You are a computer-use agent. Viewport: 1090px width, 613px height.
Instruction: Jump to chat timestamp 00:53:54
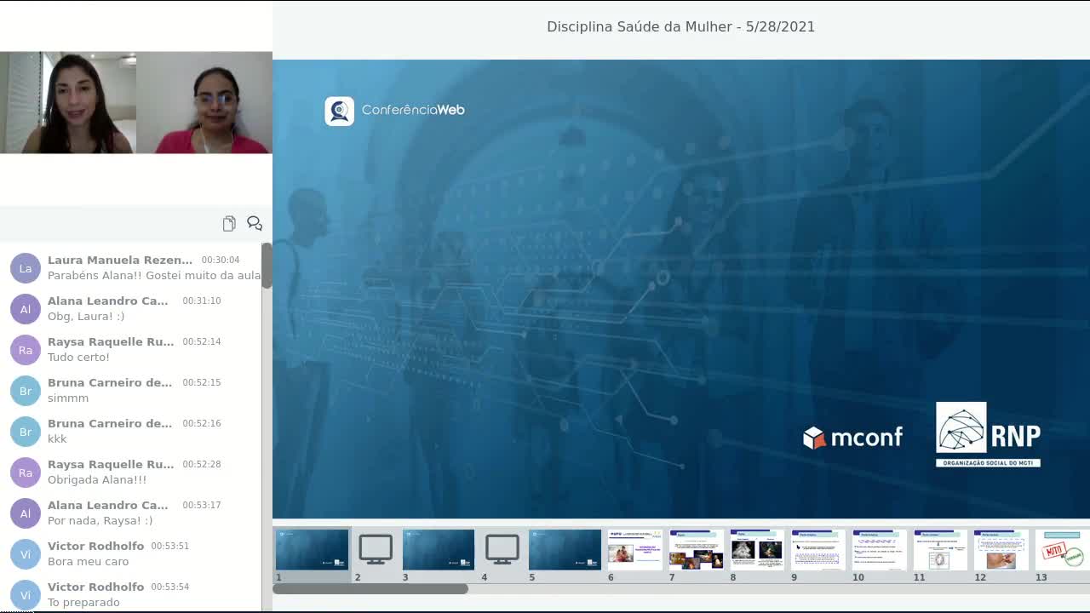[x=170, y=587]
